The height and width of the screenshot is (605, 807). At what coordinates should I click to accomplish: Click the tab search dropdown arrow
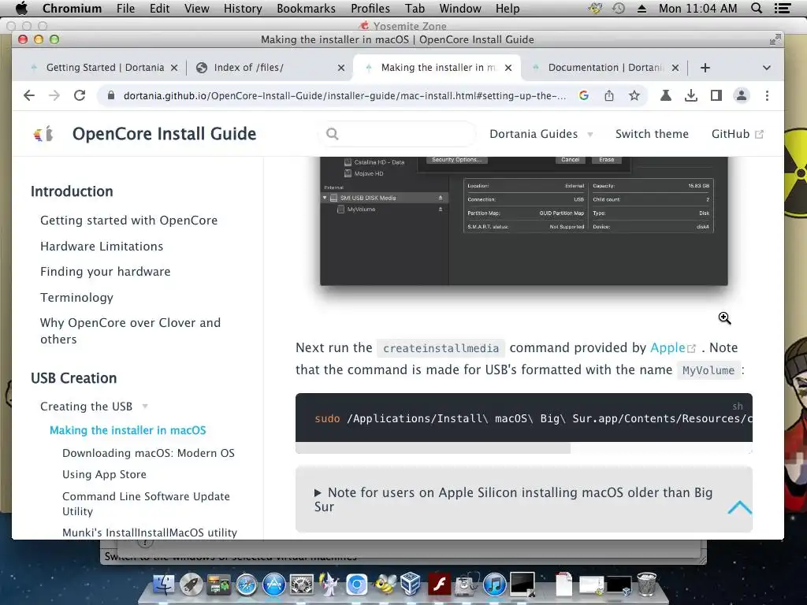(x=766, y=68)
